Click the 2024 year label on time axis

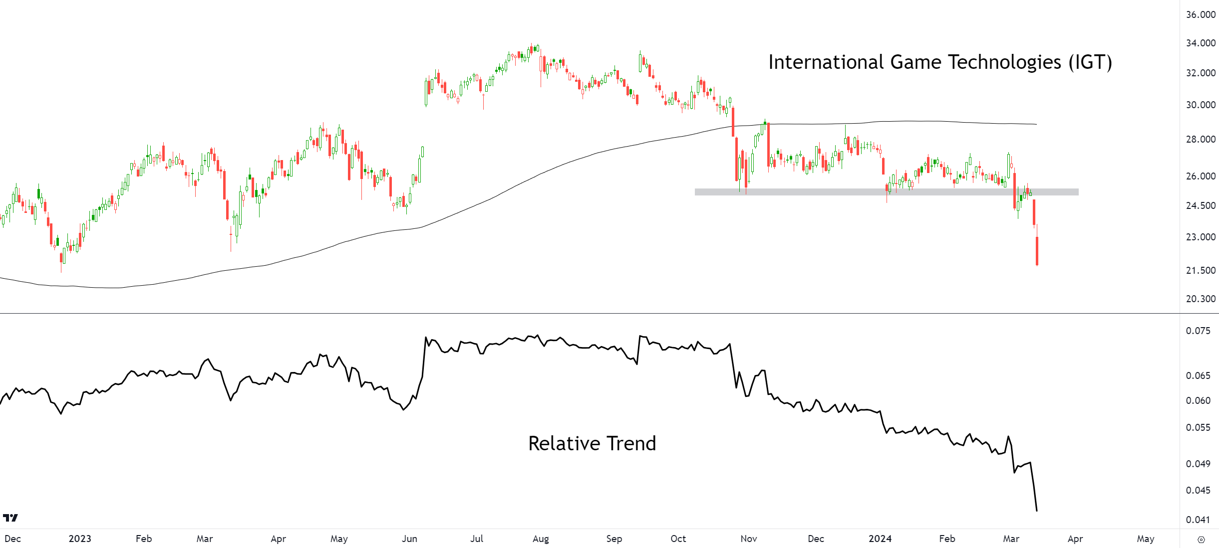(x=880, y=539)
